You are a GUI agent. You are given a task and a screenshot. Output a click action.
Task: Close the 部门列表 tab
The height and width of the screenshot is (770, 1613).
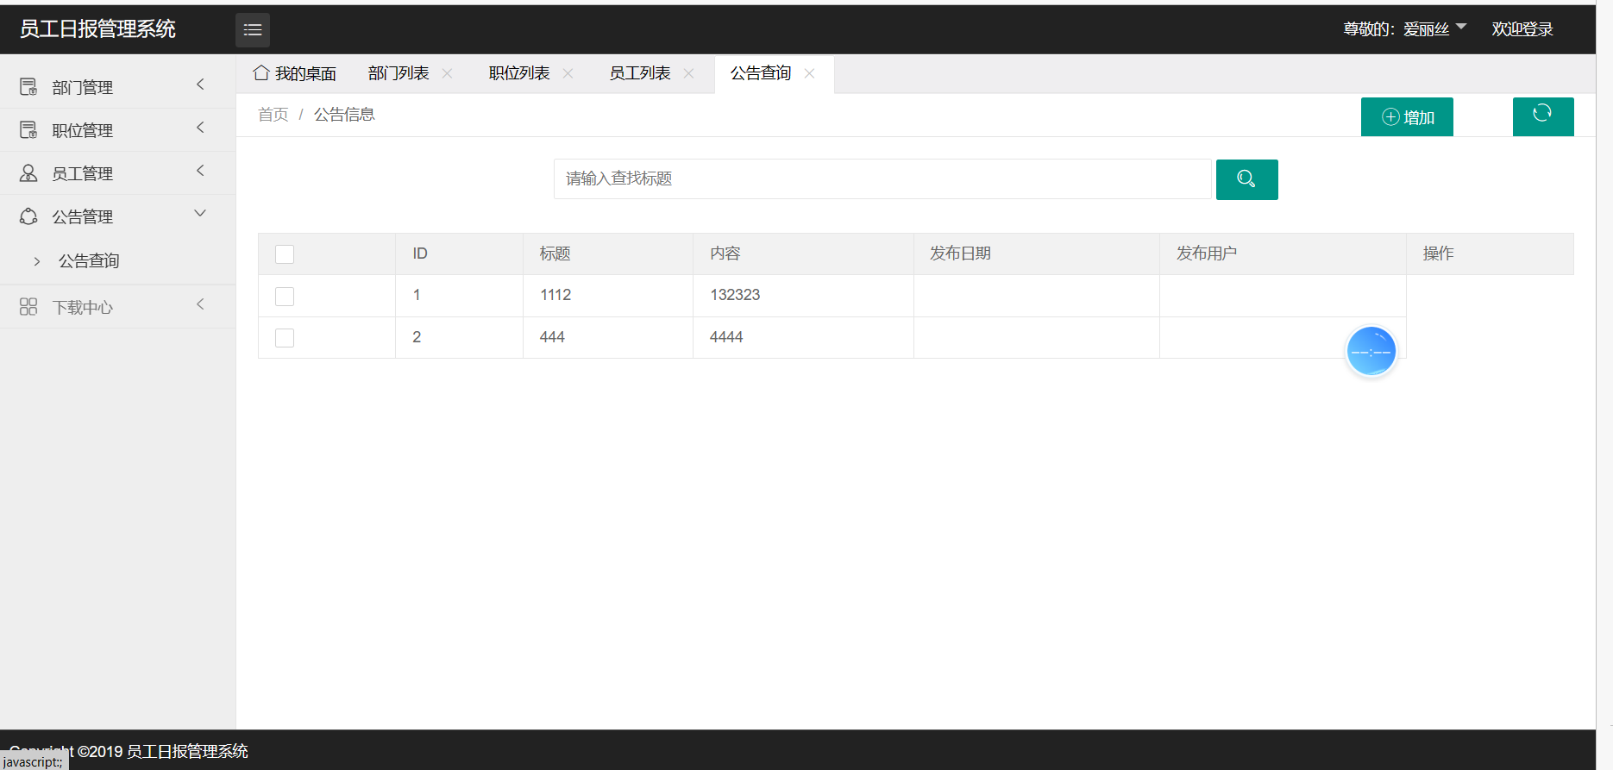(448, 73)
